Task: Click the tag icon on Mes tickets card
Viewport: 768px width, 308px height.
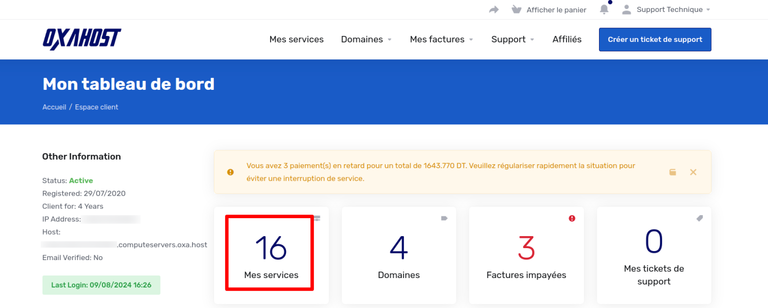Action: click(699, 218)
